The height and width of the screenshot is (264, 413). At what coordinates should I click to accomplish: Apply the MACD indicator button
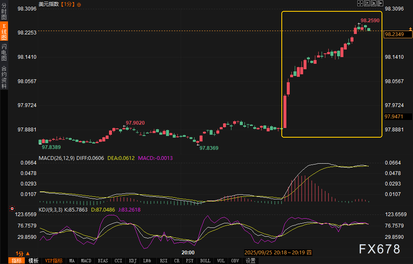(86, 261)
